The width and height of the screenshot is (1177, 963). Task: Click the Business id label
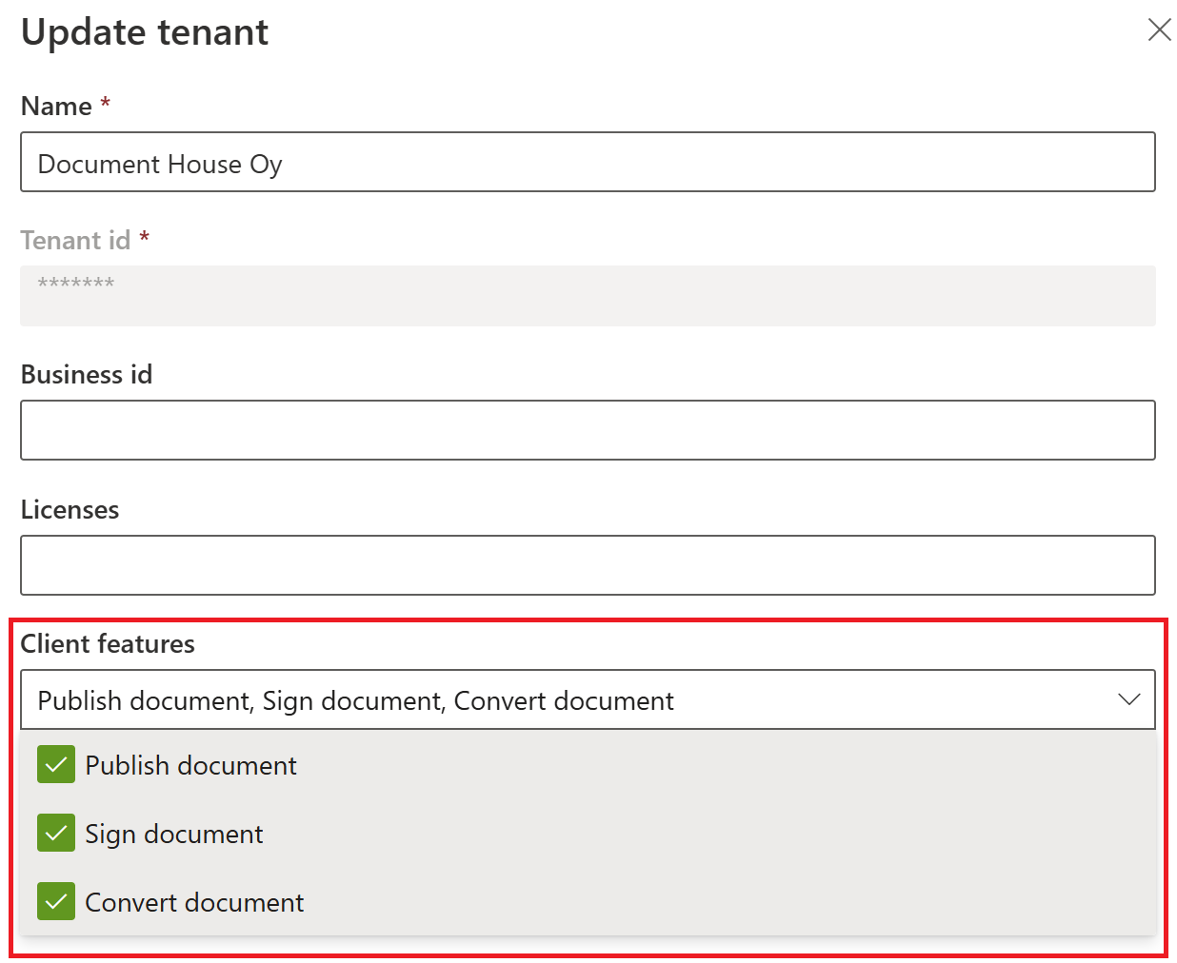click(87, 375)
